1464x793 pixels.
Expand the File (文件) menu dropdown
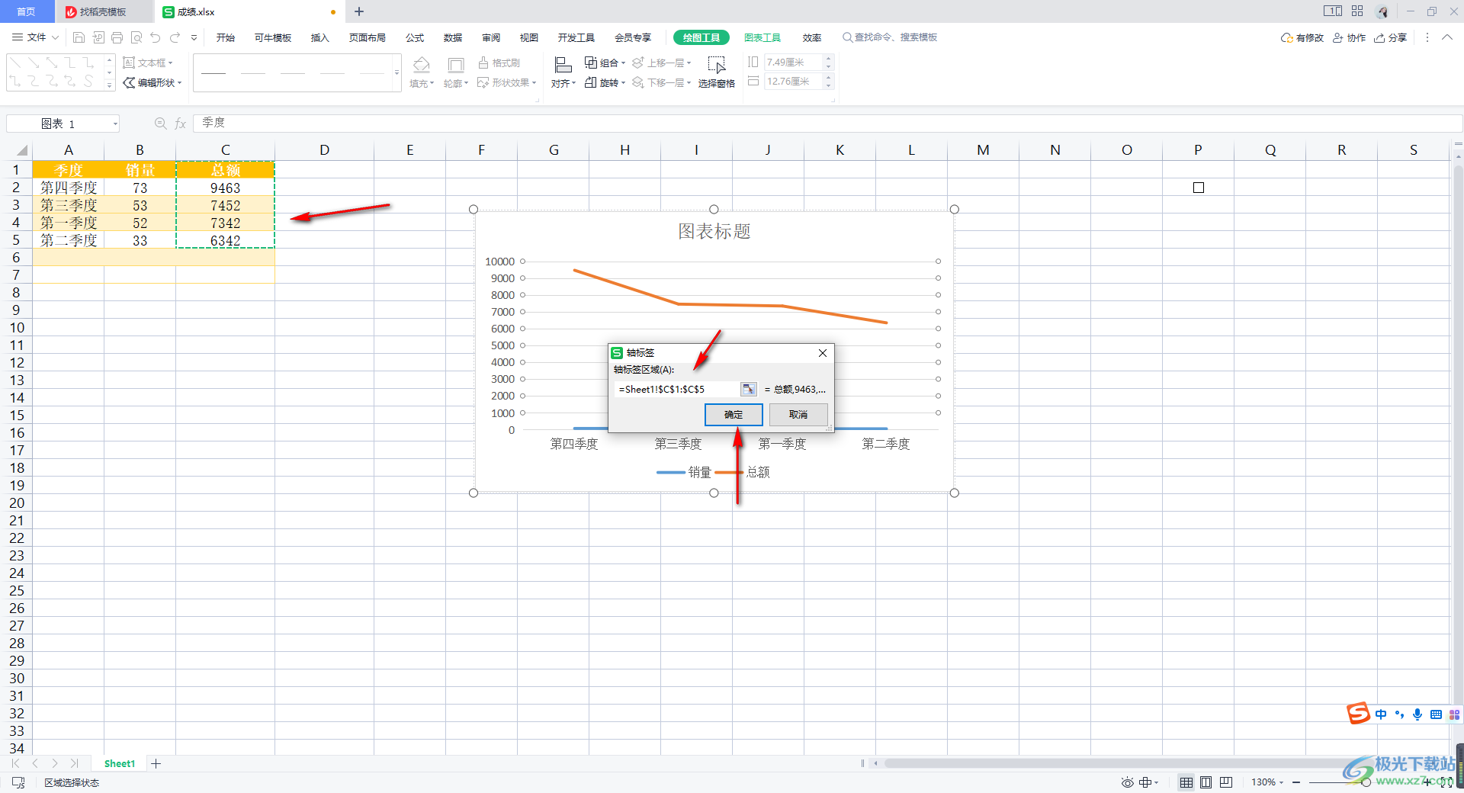click(x=56, y=37)
